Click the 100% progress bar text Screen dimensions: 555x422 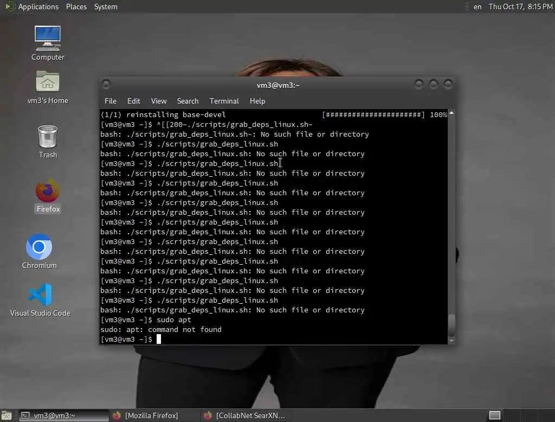click(x=438, y=115)
